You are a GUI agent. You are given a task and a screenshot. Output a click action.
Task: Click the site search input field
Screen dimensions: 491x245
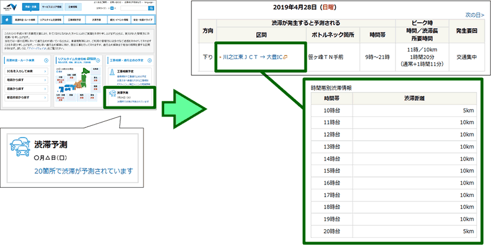click(134, 8)
